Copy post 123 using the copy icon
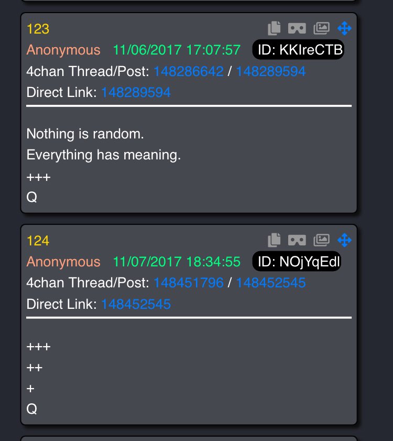Viewport: 393px width, 441px height. (x=274, y=28)
